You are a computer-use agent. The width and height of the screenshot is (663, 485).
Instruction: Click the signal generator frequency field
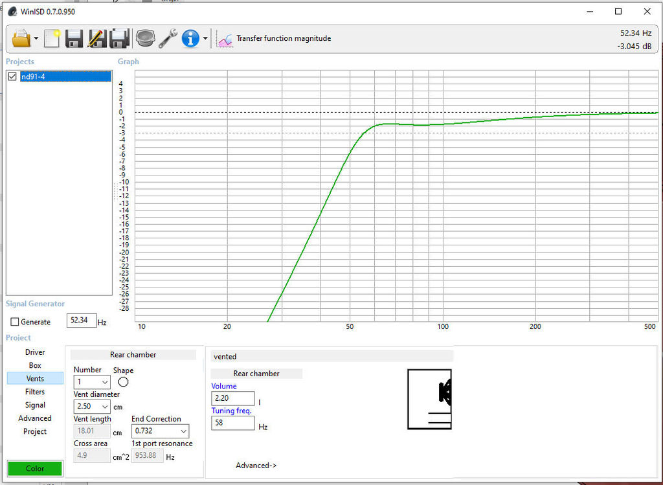click(81, 320)
